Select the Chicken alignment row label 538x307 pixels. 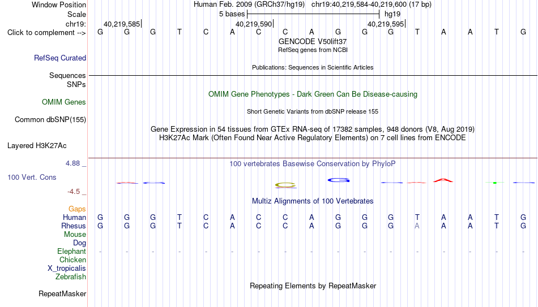pyautogui.click(x=72, y=260)
